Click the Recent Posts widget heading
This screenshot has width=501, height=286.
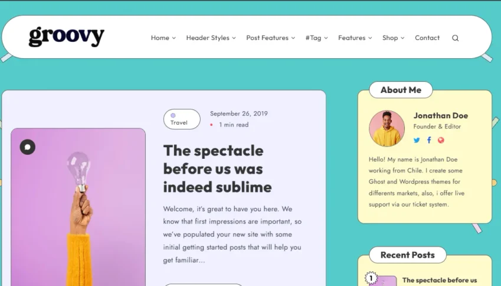(408, 255)
